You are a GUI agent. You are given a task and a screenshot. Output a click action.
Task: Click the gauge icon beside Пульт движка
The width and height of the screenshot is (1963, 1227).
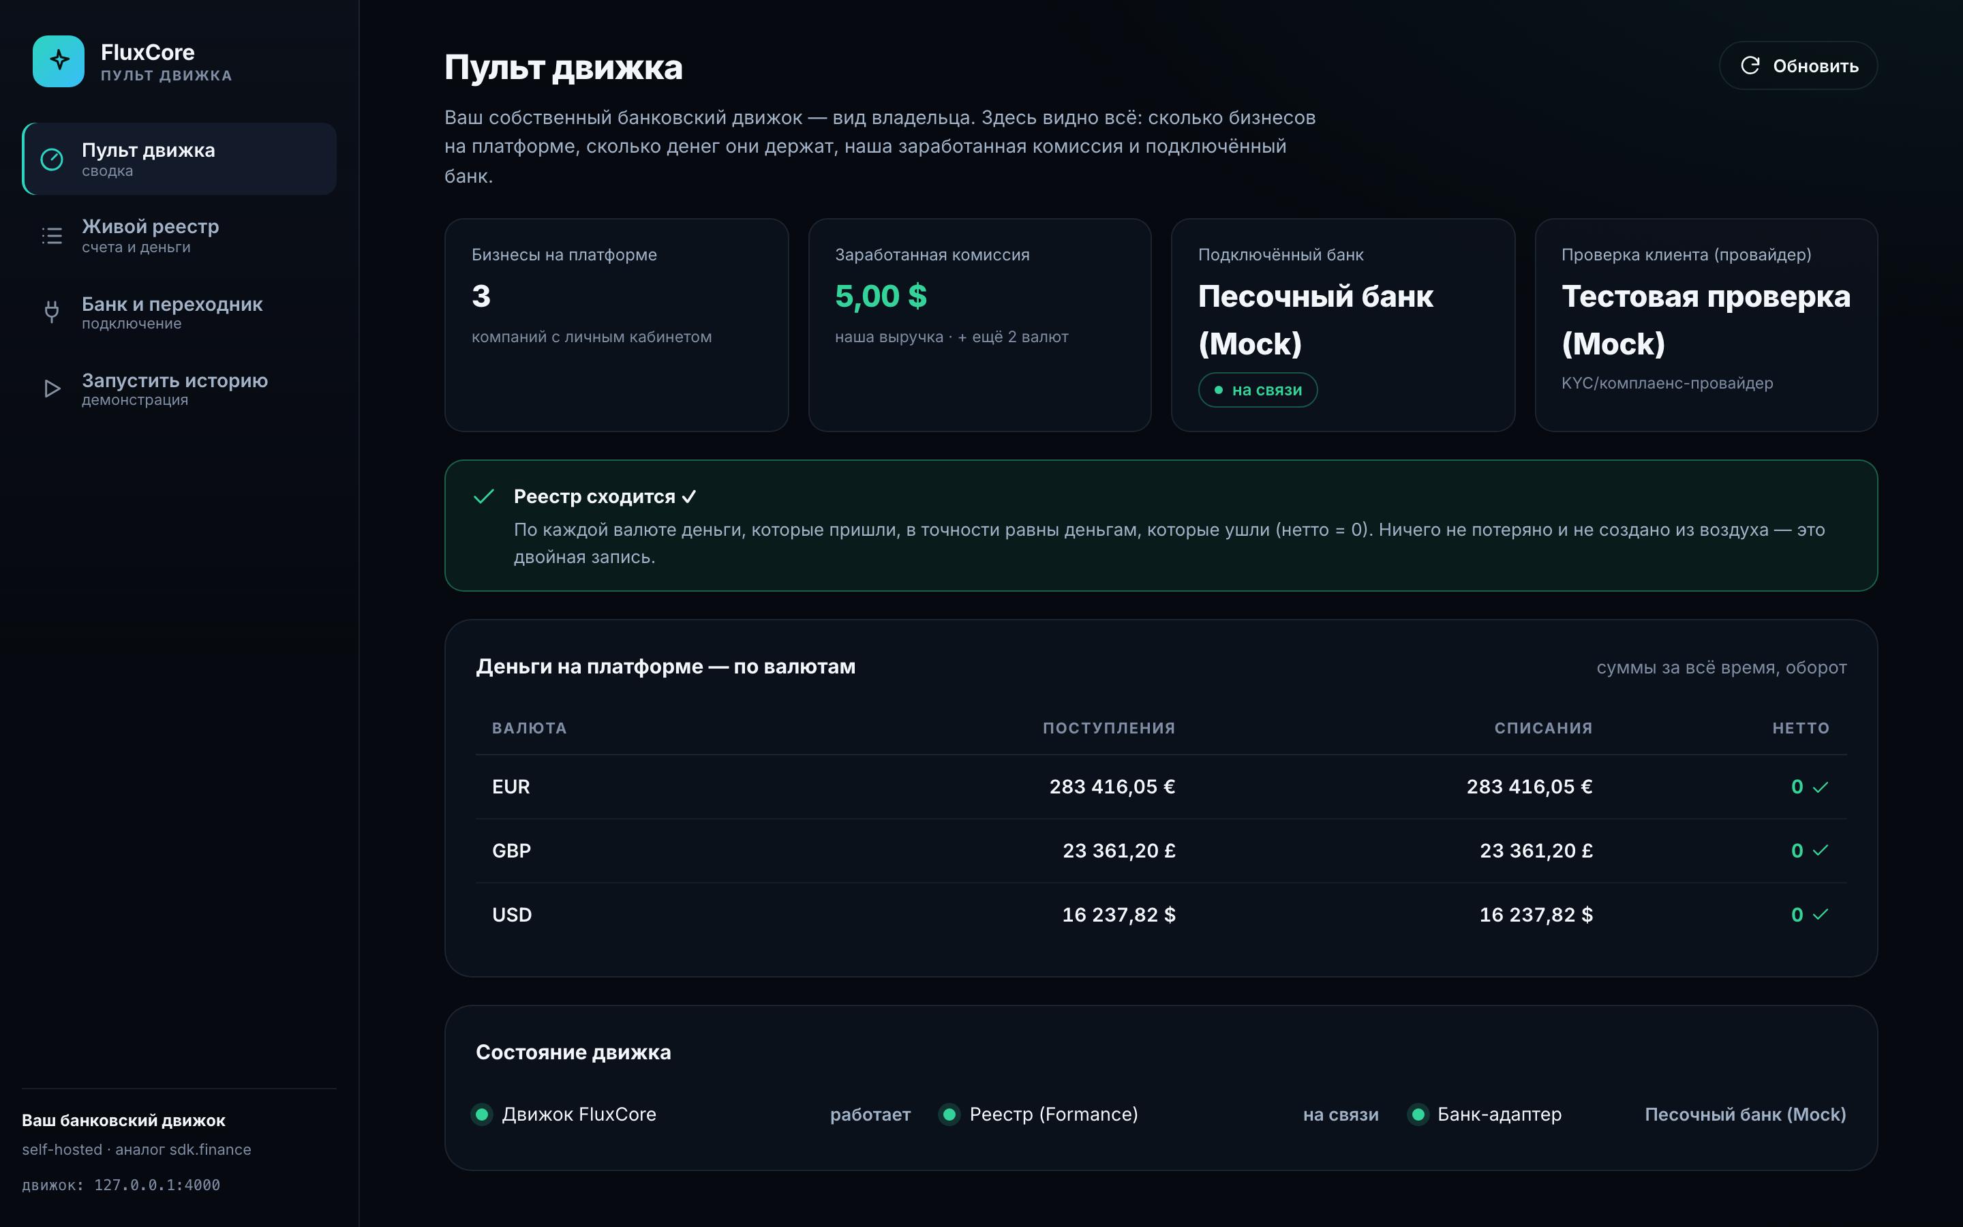(52, 159)
